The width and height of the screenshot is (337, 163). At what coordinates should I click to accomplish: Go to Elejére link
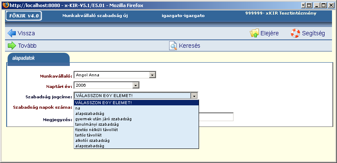pyautogui.click(x=270, y=34)
